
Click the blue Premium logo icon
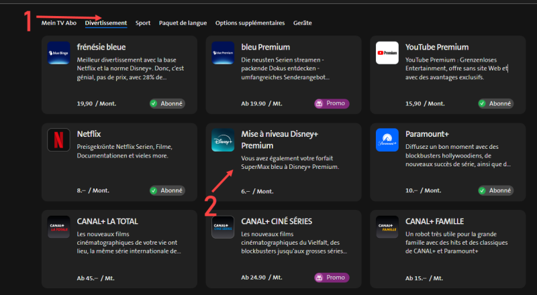(223, 53)
